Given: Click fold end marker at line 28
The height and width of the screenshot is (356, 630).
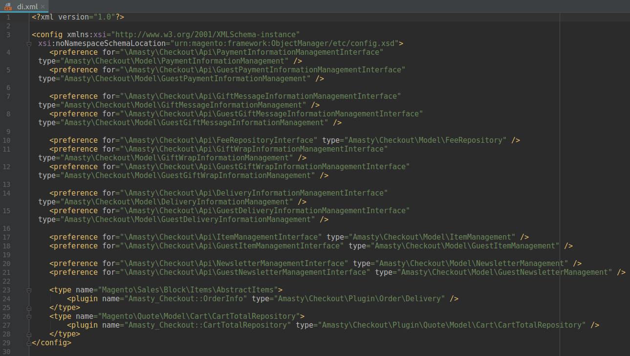Looking at the screenshot, I should click(29, 334).
